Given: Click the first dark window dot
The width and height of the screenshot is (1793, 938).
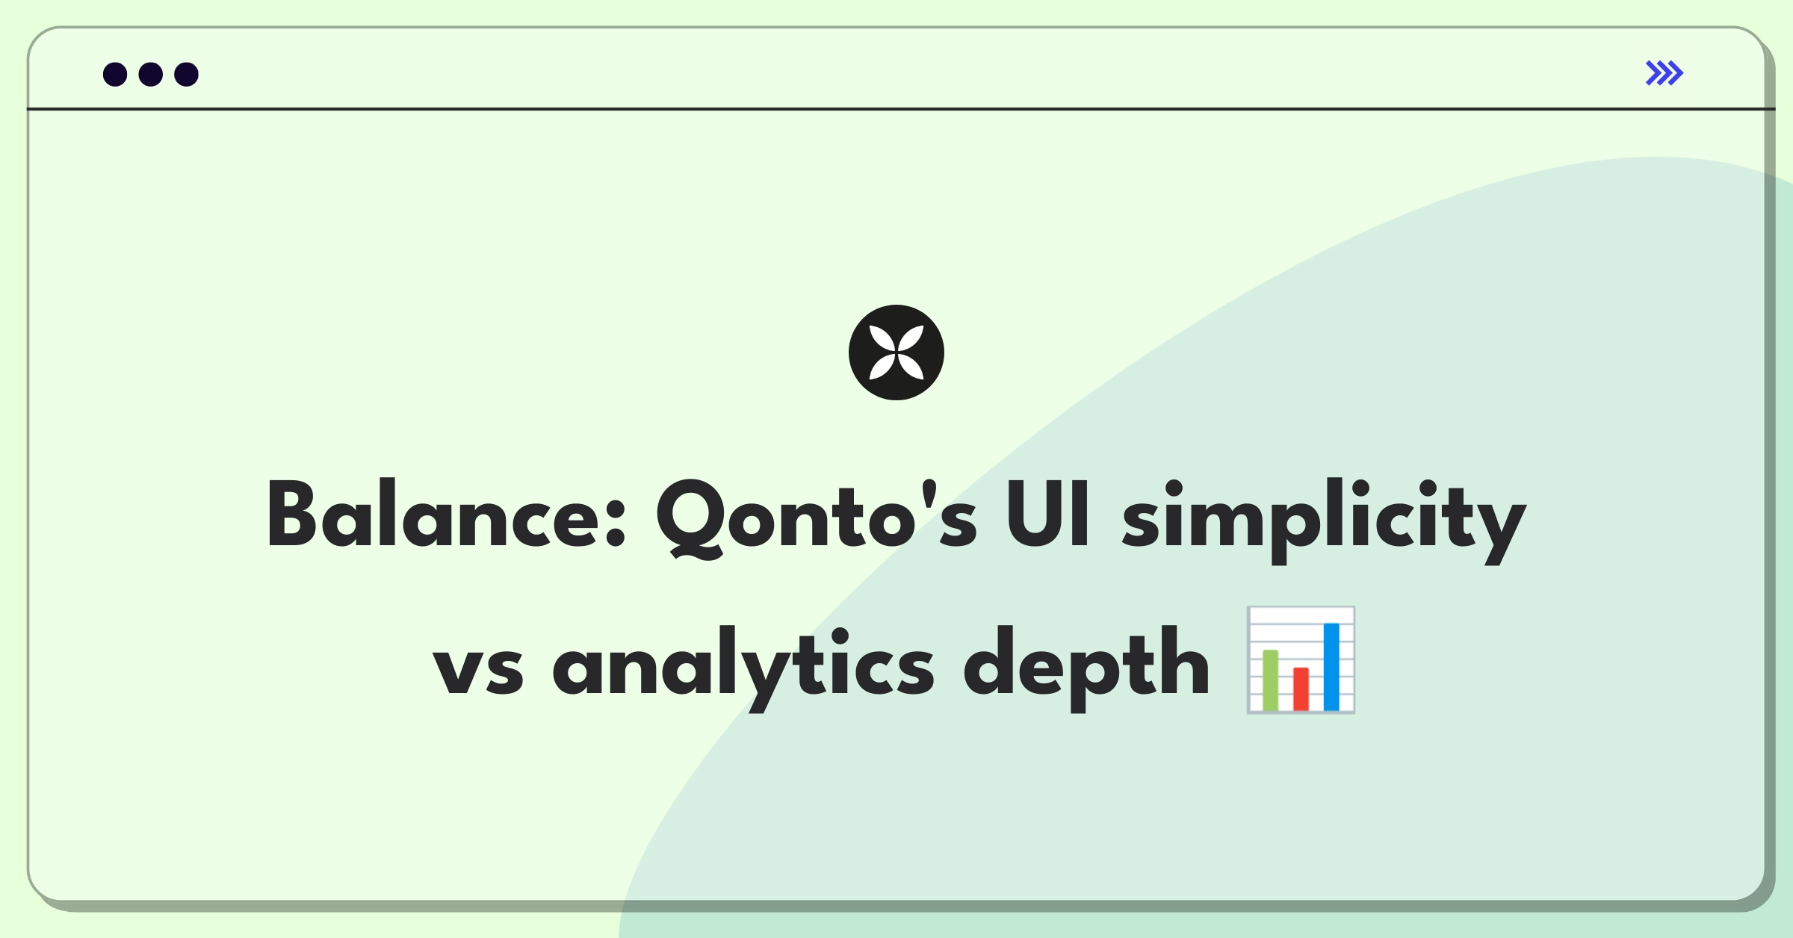Looking at the screenshot, I should 115,74.
